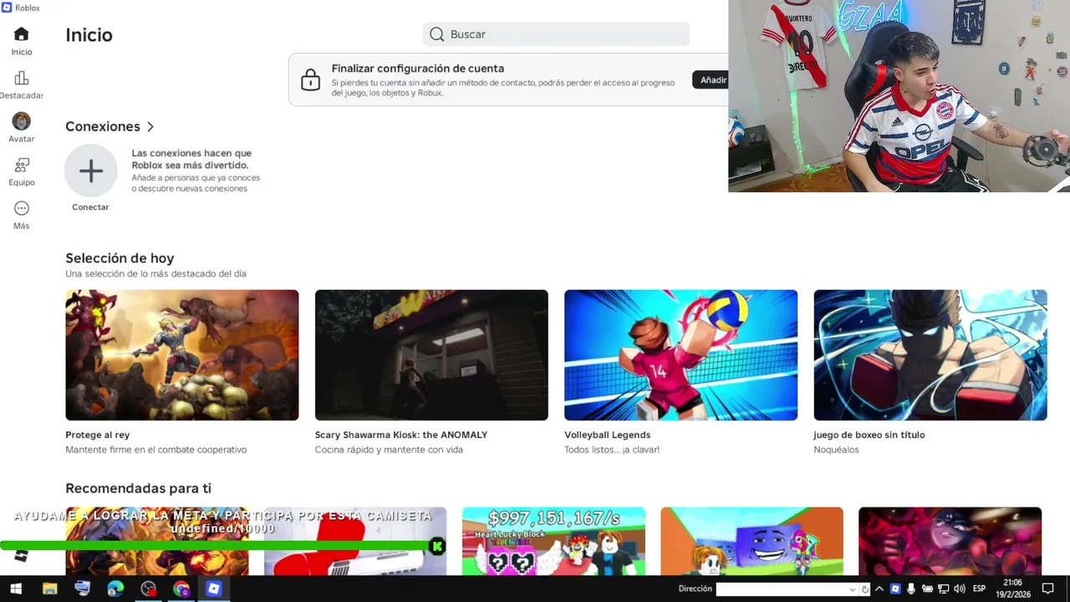Click the Roblox system tray icon
Viewport: 1070px width, 602px height.
895,589
